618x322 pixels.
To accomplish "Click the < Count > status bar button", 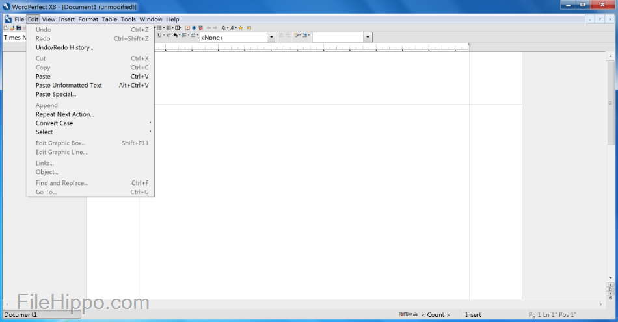I will pos(435,314).
